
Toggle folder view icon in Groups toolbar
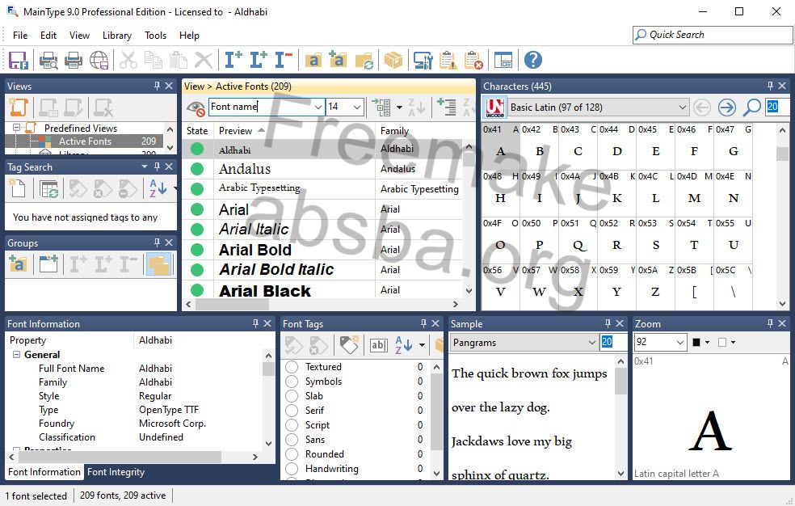(x=159, y=264)
